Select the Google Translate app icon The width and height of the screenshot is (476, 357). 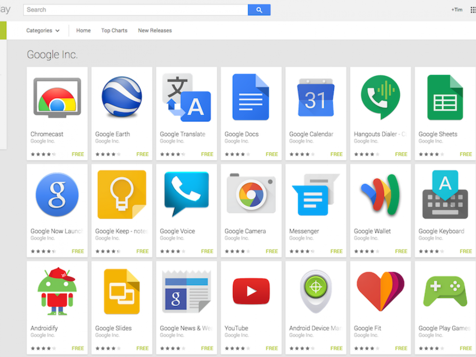[x=186, y=98]
